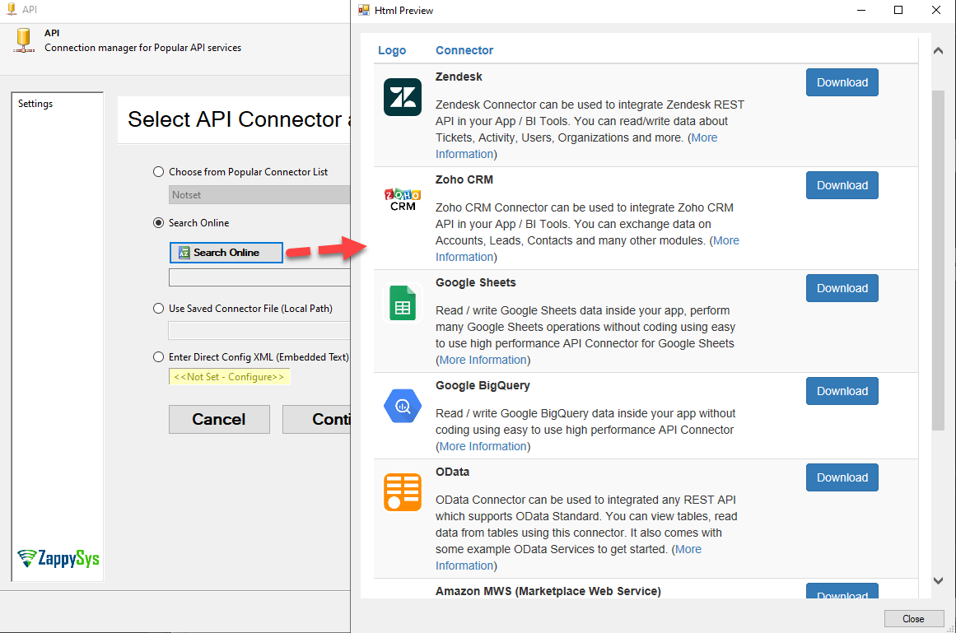The image size is (956, 633).
Task: Click the Zendesk logo icon
Action: (403, 97)
